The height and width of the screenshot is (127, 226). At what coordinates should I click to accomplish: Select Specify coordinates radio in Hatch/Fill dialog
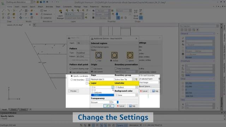point(72,76)
